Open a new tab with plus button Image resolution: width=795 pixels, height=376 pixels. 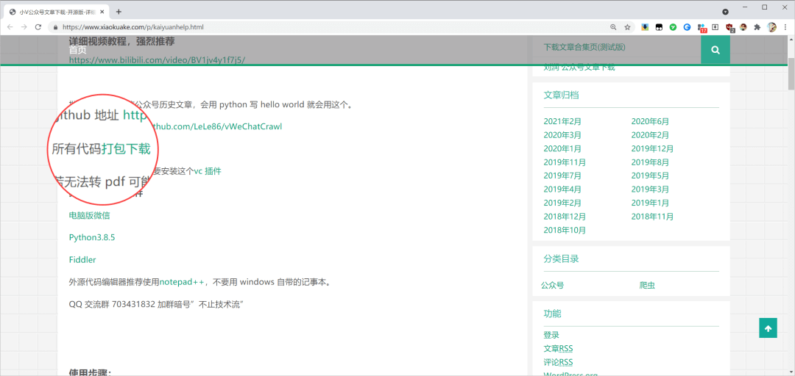119,12
